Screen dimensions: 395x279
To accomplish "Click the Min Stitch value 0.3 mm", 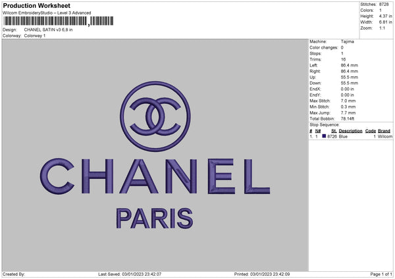I will (348, 107).
